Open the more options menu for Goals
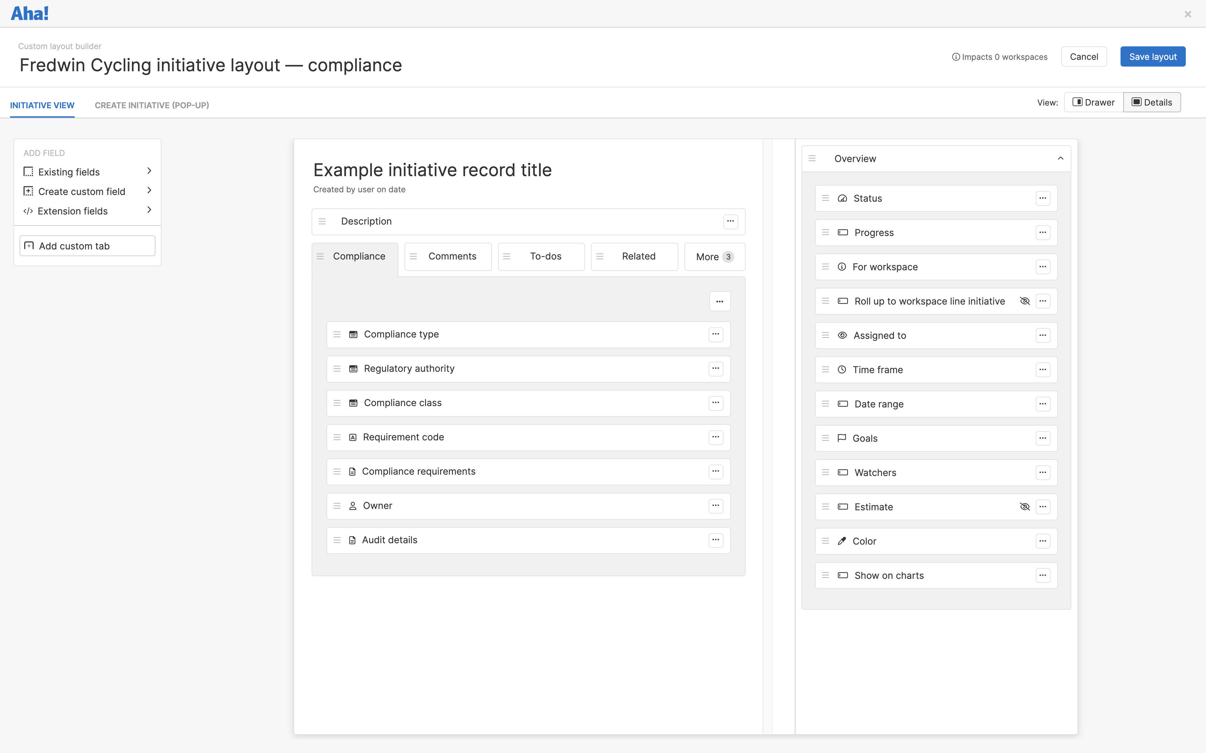Image resolution: width=1206 pixels, height=753 pixels. 1042,438
